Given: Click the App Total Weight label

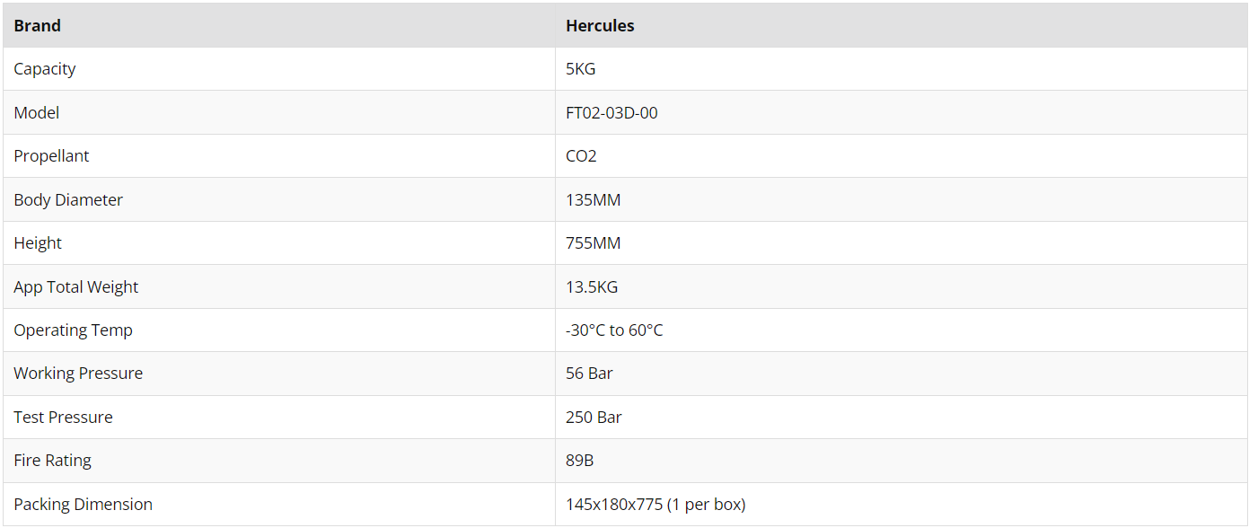Looking at the screenshot, I should (76, 287).
